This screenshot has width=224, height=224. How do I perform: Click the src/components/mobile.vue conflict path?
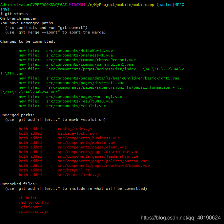point(87,143)
